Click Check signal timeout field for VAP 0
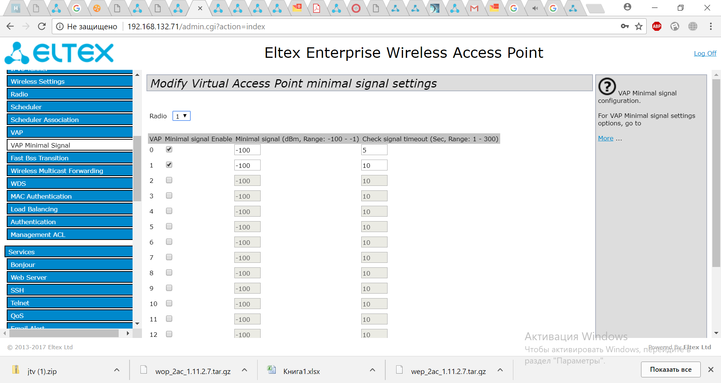 [374, 150]
